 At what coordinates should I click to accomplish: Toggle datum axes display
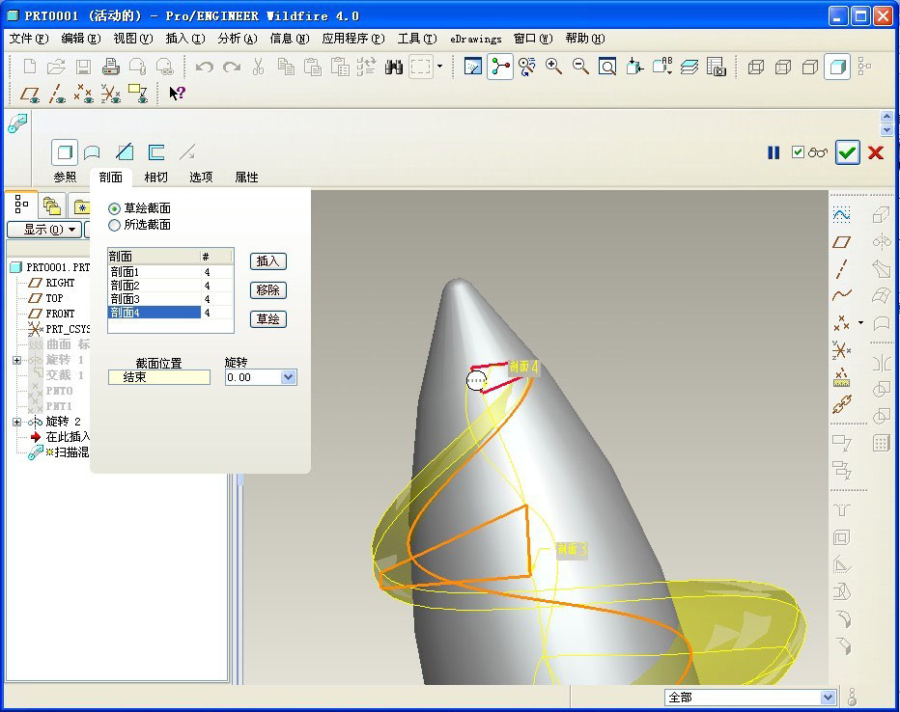(57, 94)
